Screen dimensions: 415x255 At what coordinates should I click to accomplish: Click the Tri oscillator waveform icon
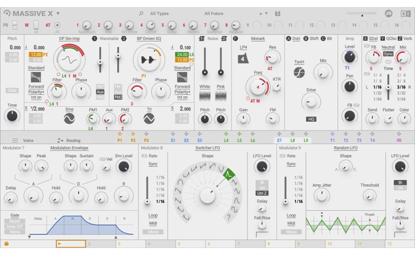(x=149, y=119)
